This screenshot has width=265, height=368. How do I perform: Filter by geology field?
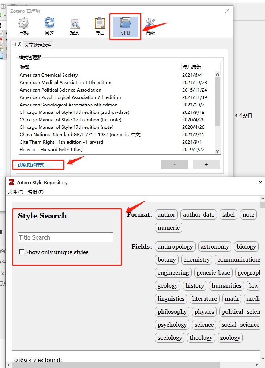[x=168, y=285]
